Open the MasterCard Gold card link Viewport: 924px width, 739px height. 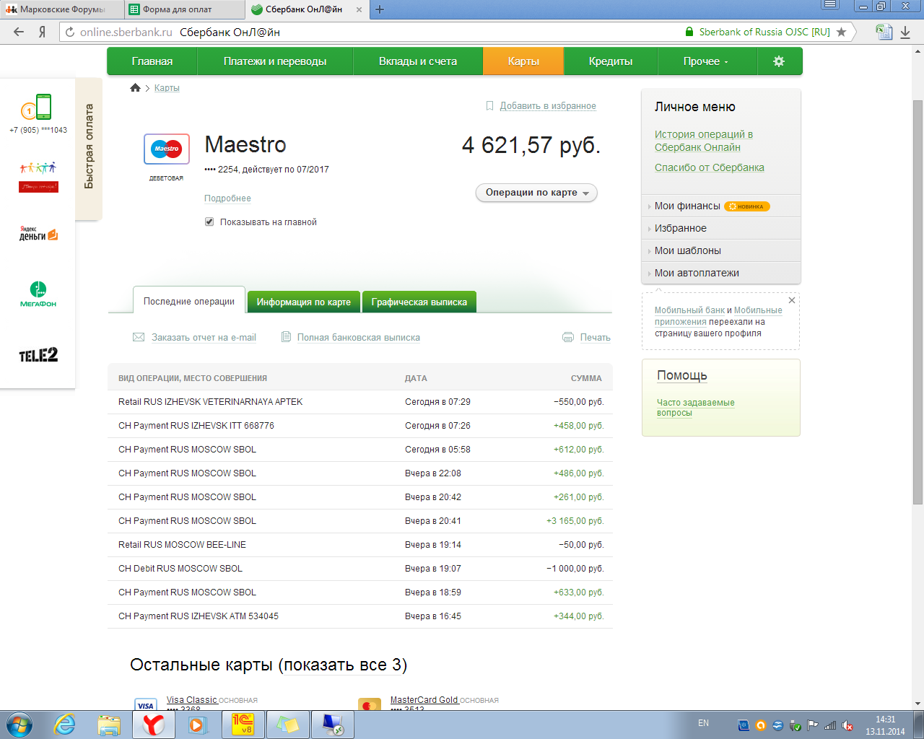tap(424, 700)
